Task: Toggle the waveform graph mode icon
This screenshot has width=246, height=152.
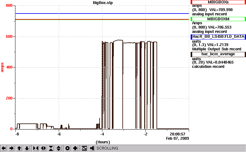Action: (84, 148)
